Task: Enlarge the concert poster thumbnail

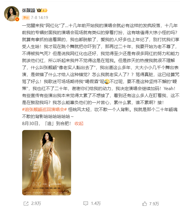Action: 47,163
